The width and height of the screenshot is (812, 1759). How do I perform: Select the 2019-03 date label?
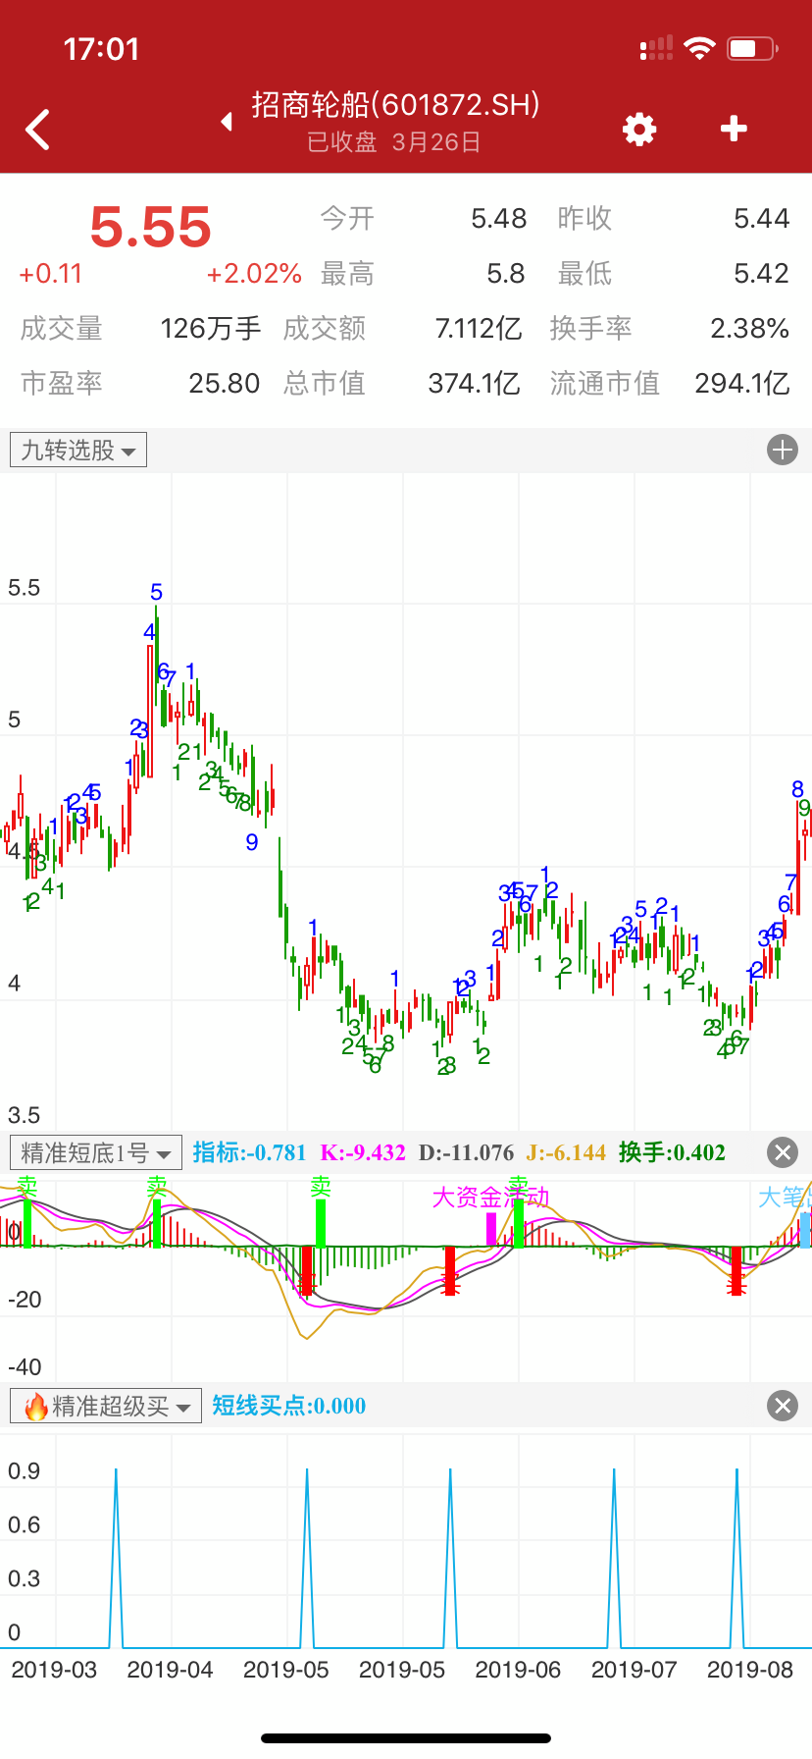(x=54, y=1670)
